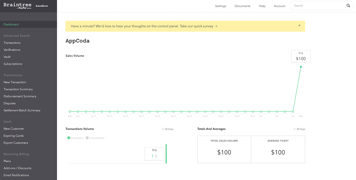
Task: Click the 'Transactions Volume' section title
Action: (x=80, y=129)
